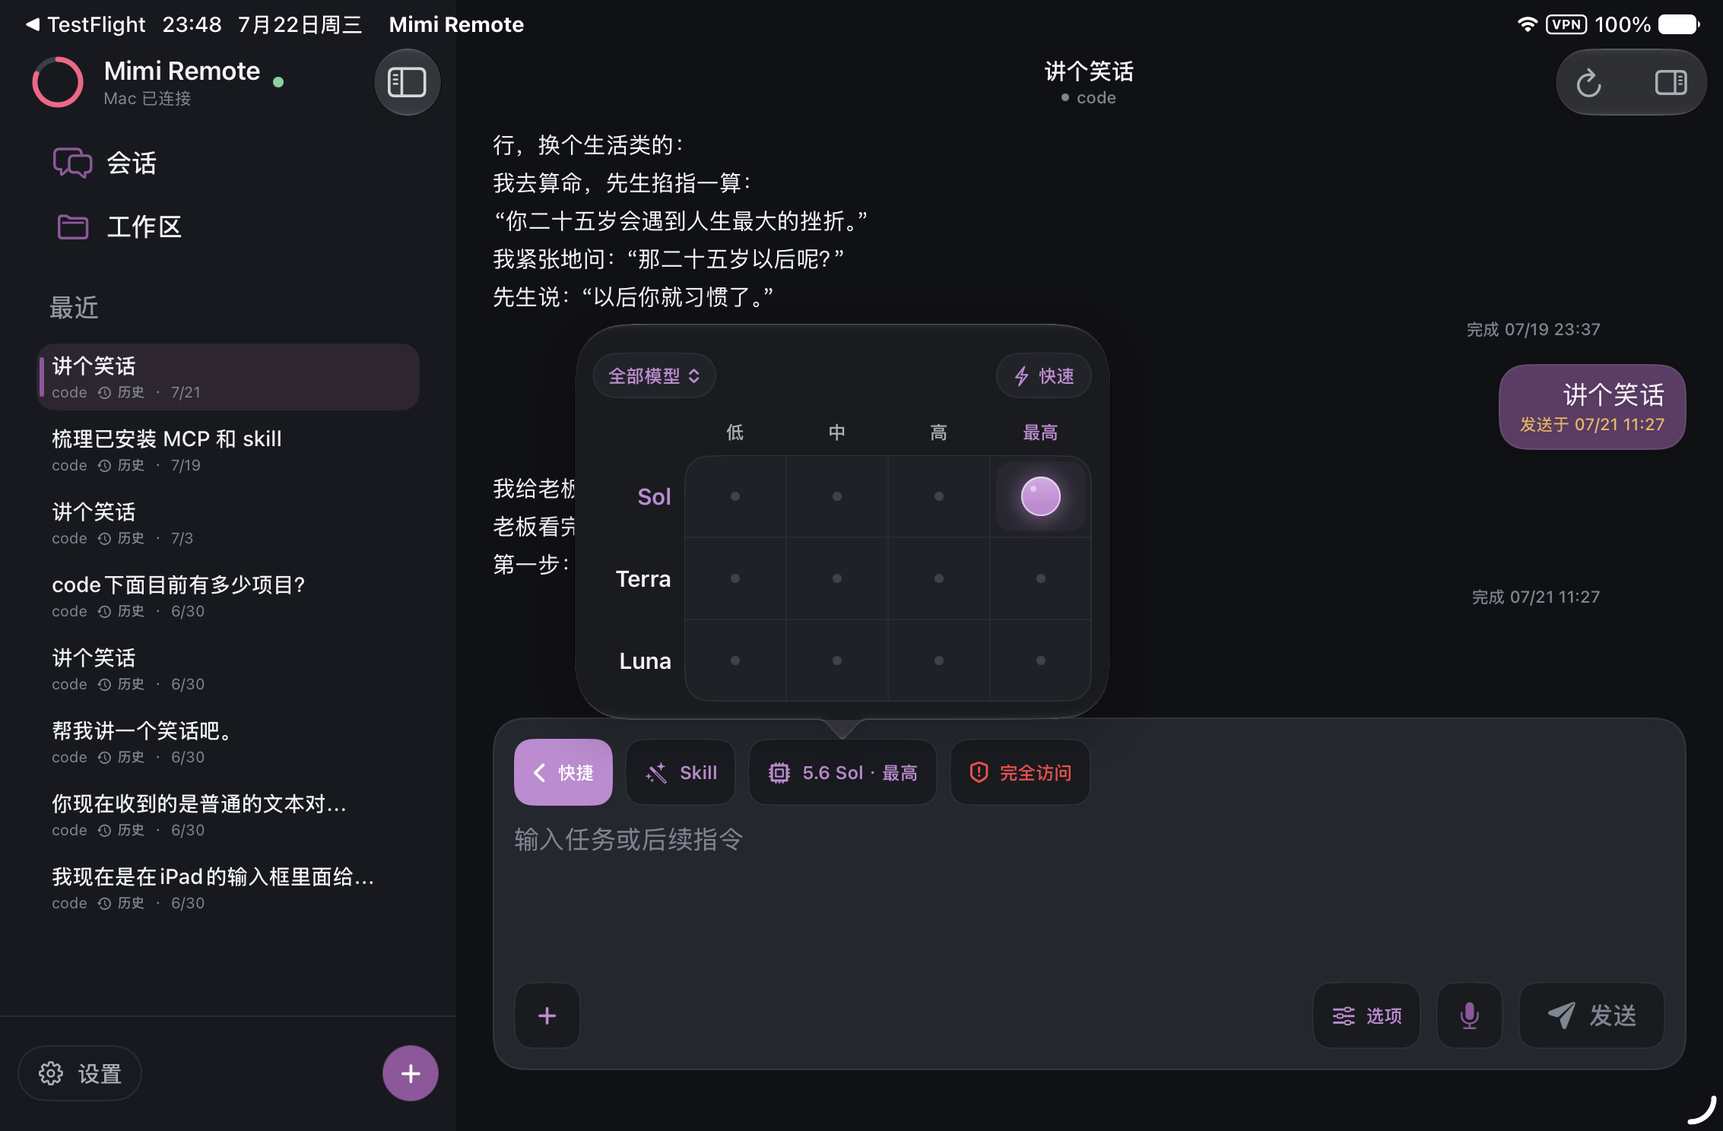This screenshot has height=1131, width=1723.
Task: Toggle the right side panel icon
Action: 1671,83
